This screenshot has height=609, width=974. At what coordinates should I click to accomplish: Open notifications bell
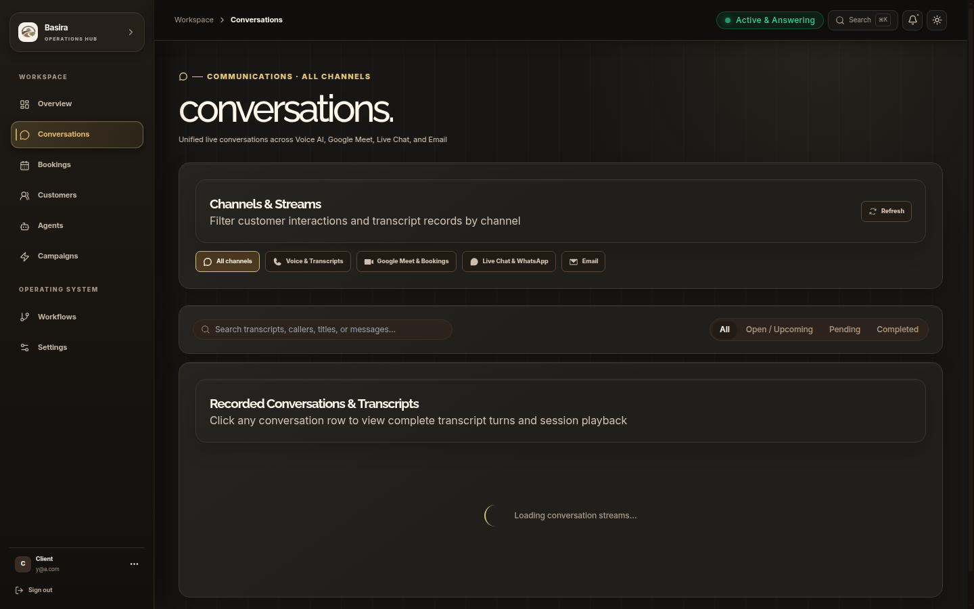click(x=912, y=20)
